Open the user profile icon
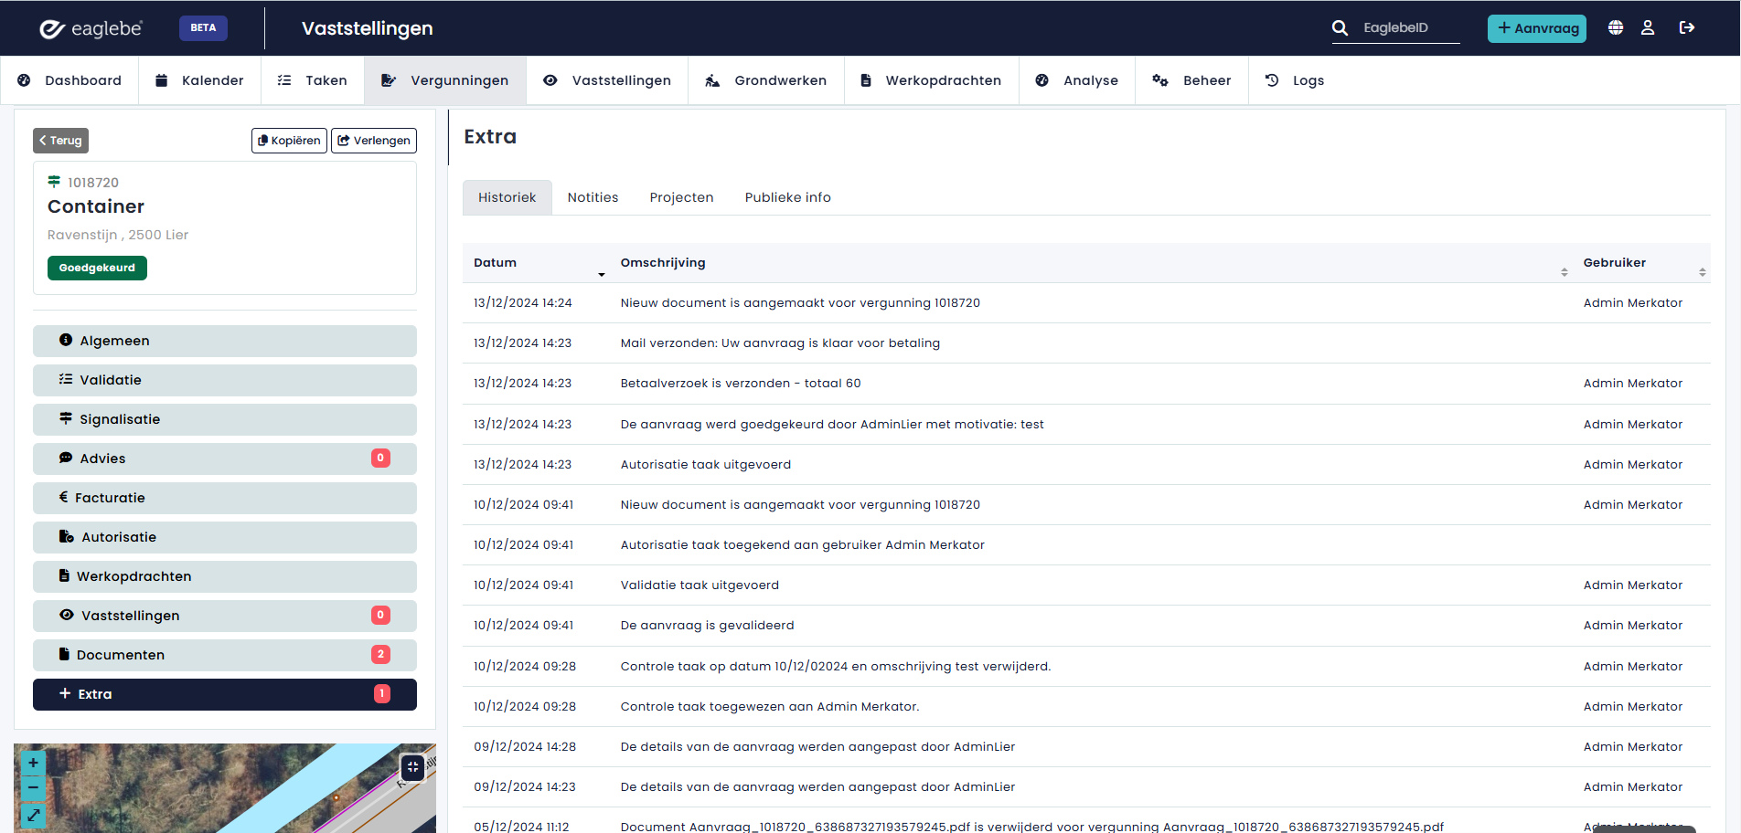The height and width of the screenshot is (833, 1741). coord(1648,27)
